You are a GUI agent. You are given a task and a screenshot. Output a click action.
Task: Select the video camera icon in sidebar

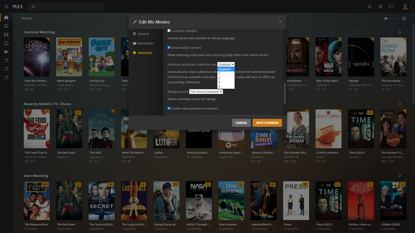[6, 52]
